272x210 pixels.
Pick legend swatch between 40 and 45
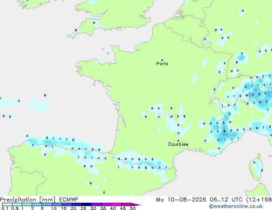tap(116, 204)
